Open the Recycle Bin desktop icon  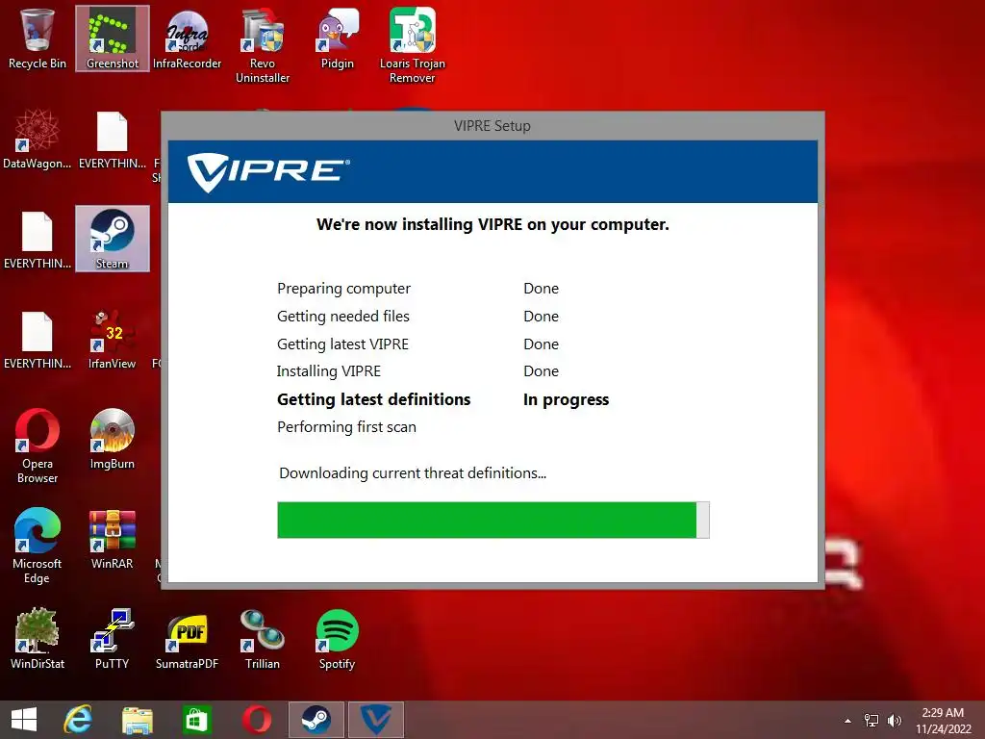point(38,38)
